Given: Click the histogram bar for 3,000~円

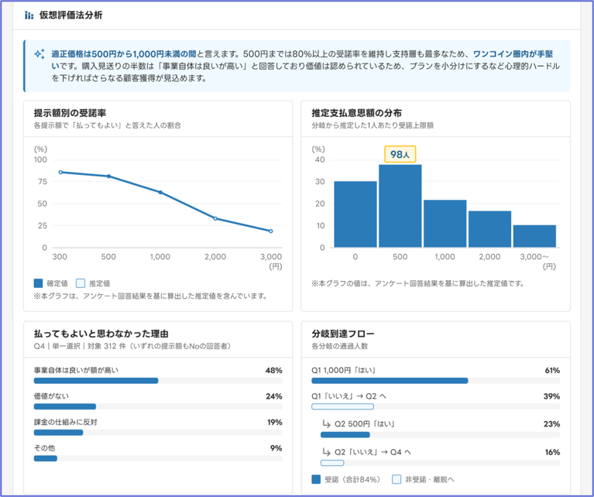Looking at the screenshot, I should tap(534, 236).
